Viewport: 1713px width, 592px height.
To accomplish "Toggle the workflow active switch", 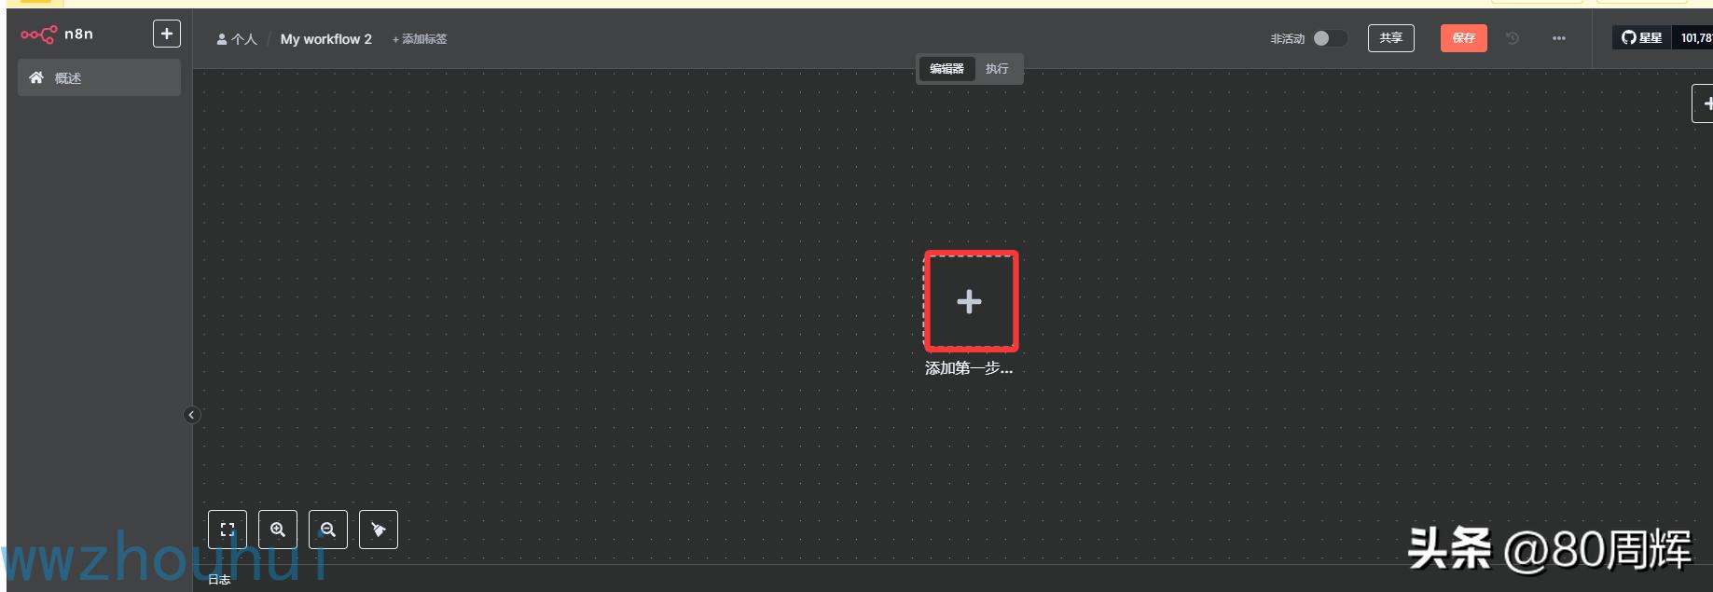I will [1331, 38].
